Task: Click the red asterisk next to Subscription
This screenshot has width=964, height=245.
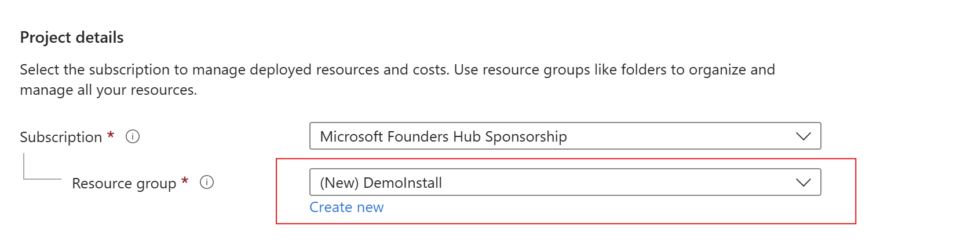Action: (111, 135)
